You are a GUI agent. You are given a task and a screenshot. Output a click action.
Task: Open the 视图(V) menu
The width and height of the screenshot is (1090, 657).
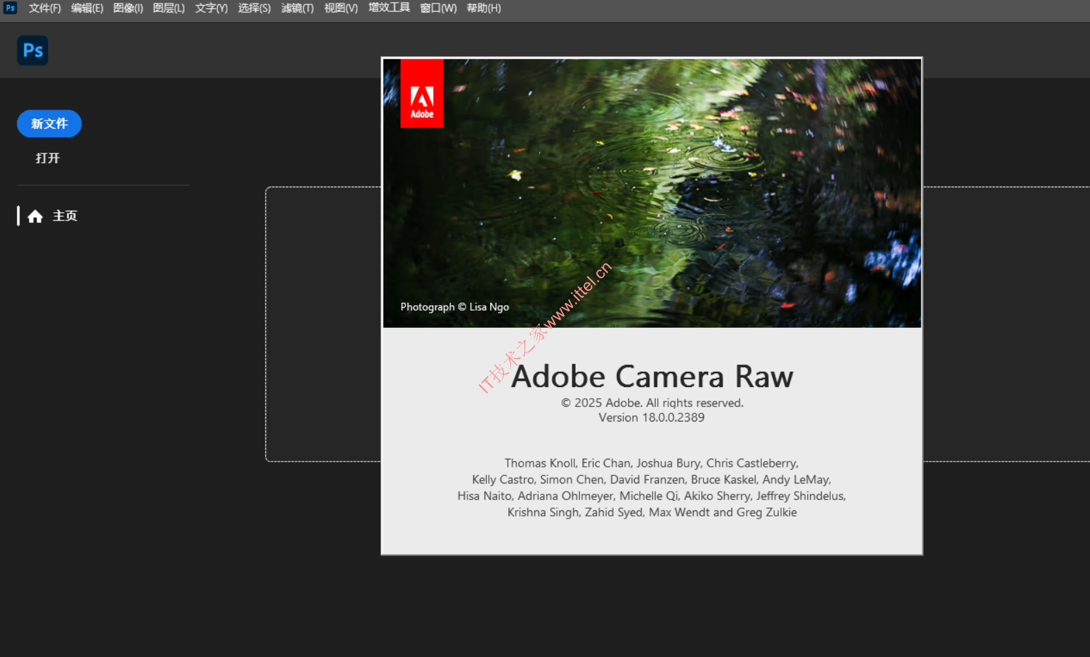pos(341,8)
